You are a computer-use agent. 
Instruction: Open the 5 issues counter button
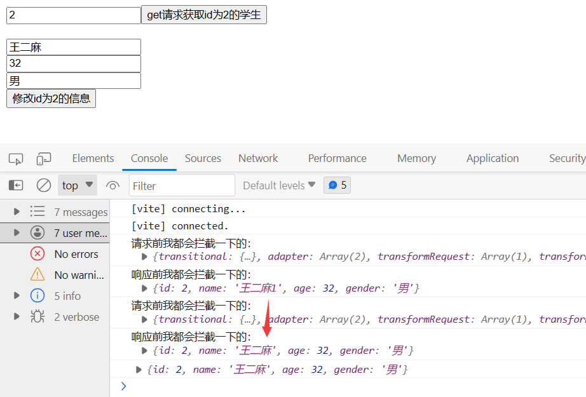tap(337, 185)
